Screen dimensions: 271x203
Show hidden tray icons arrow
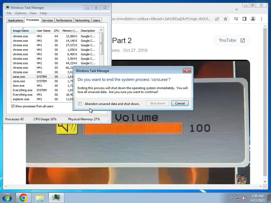231,198
